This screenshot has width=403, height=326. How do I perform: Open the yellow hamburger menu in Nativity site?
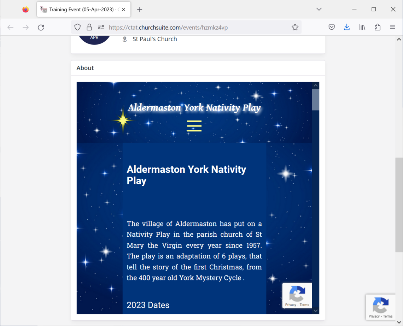coord(194,126)
